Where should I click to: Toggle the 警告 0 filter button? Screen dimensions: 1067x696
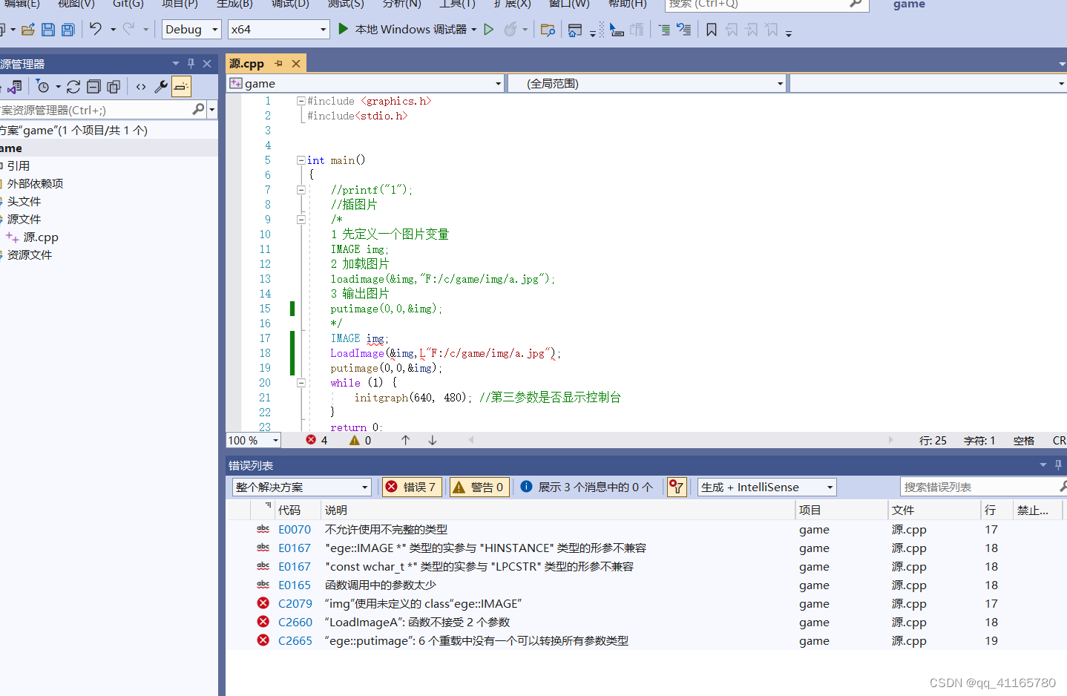[479, 487]
